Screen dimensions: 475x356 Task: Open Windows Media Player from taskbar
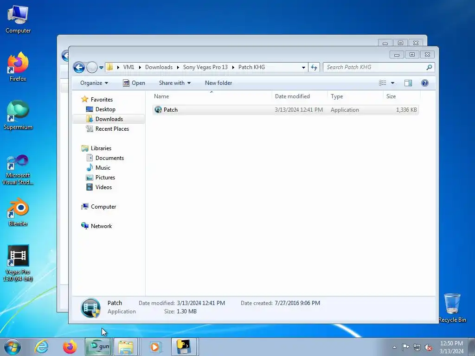[x=155, y=347]
